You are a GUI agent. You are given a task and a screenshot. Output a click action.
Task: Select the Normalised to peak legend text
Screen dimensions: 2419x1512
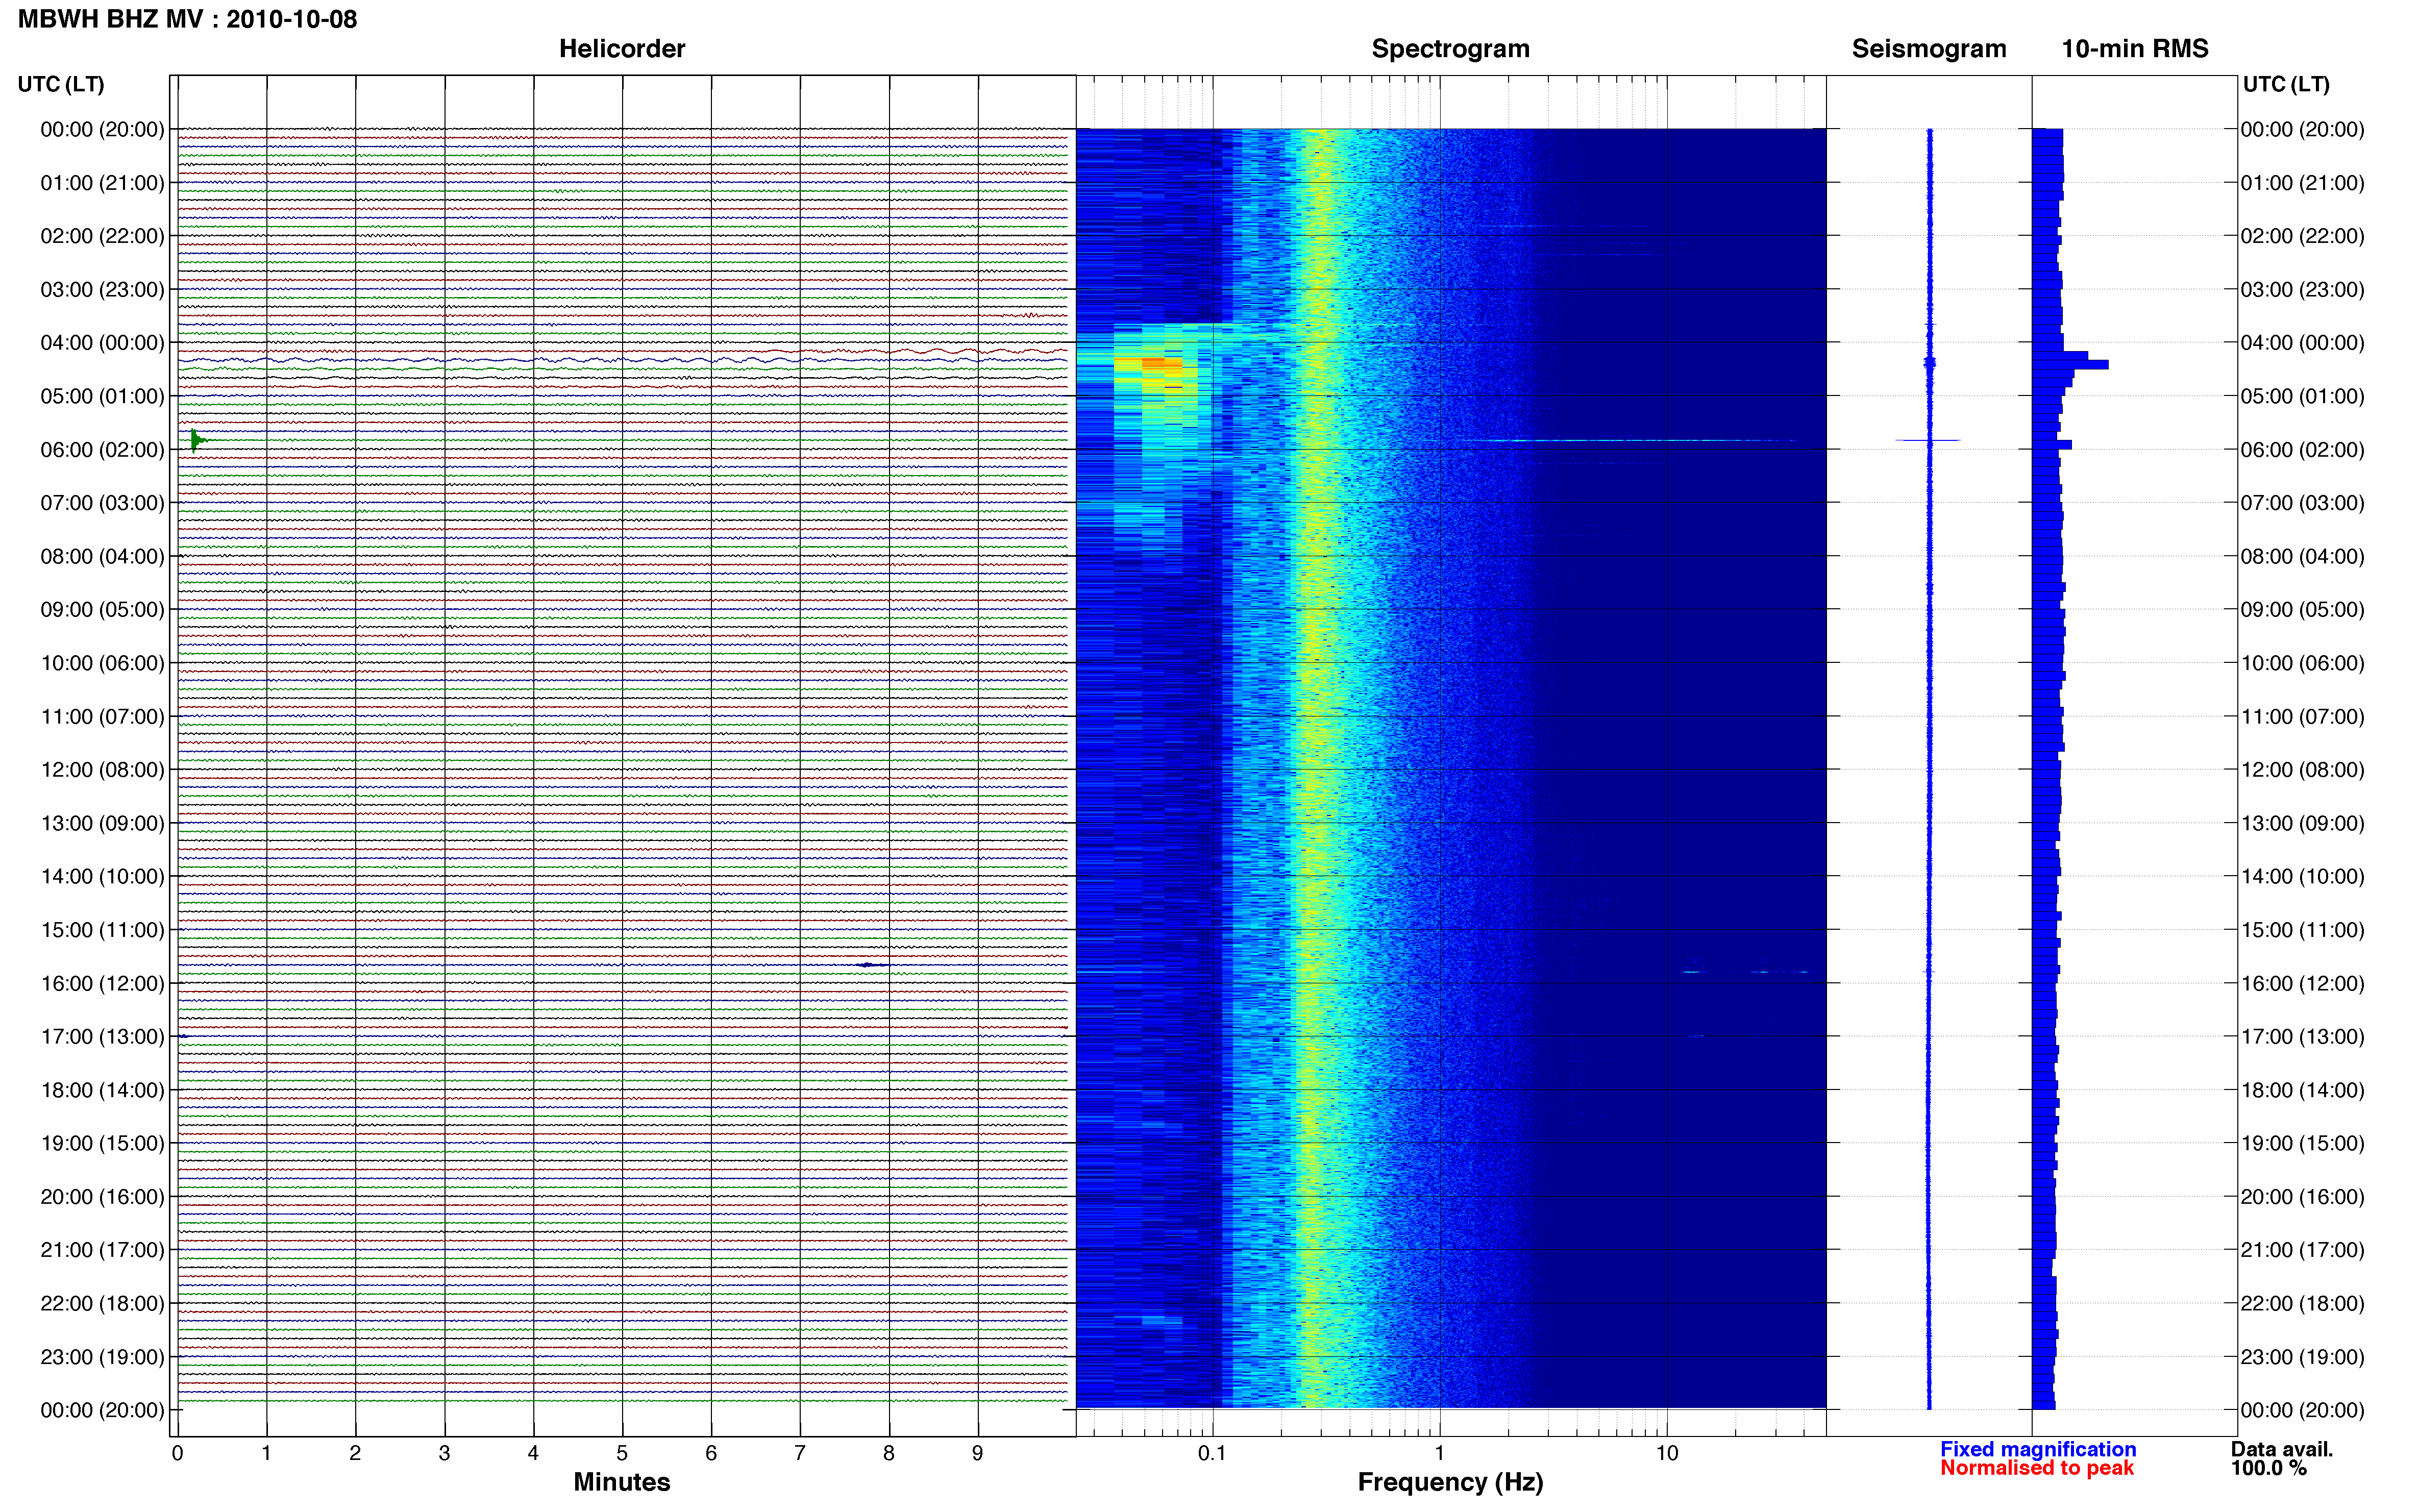point(2036,1468)
